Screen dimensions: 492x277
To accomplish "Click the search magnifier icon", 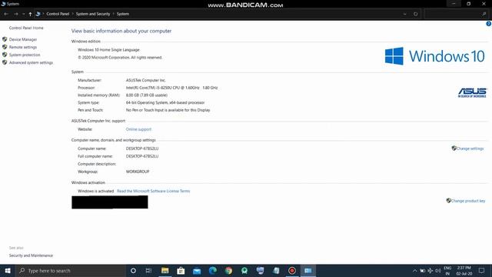I will [484, 14].
